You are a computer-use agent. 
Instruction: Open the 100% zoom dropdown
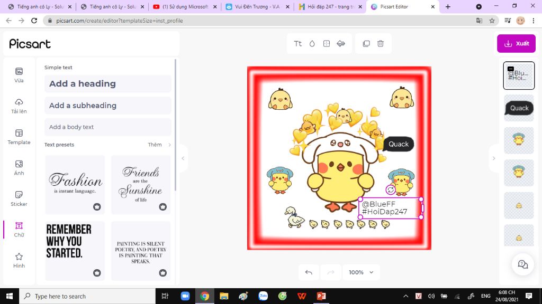click(x=361, y=272)
